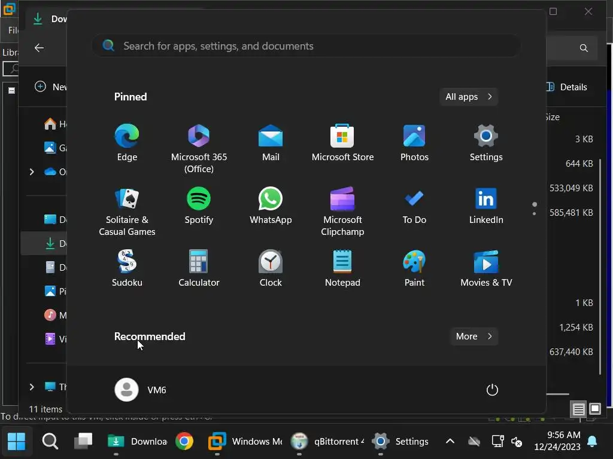Open the notifications bell
The width and height of the screenshot is (613, 459).
coord(592,442)
